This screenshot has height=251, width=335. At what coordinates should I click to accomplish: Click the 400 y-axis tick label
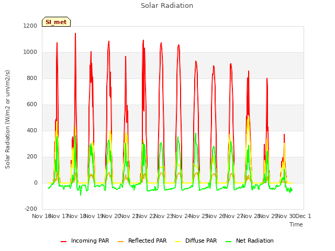point(32,130)
